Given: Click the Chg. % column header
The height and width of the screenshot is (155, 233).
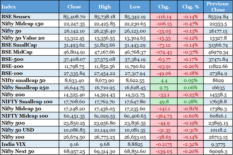Looking at the screenshot, I should click(190, 7).
